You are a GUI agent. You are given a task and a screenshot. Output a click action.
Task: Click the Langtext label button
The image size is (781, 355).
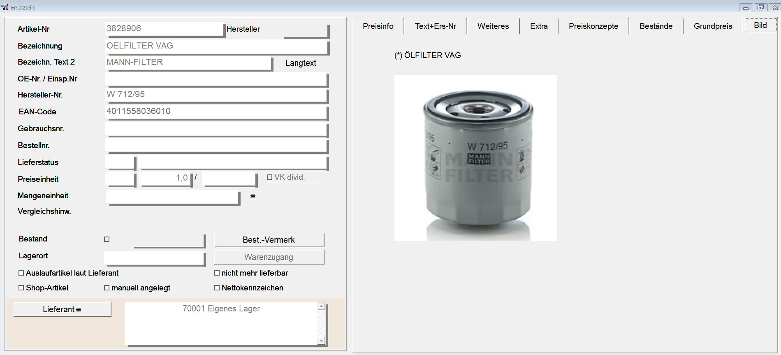pyautogui.click(x=301, y=63)
